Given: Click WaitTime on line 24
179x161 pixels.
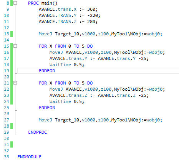Looking at the screenshot, I should (60, 101).
